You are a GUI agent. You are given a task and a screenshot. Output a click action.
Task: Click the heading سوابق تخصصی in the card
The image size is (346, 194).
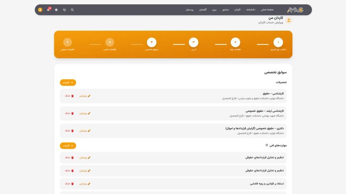tap(276, 72)
